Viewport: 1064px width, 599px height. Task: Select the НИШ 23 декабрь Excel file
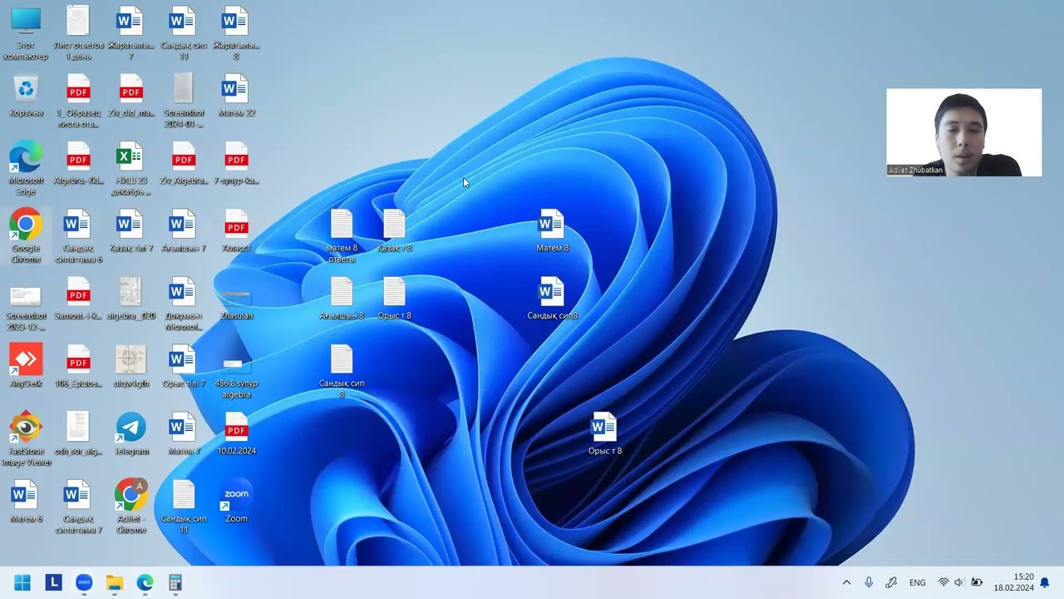[131, 169]
